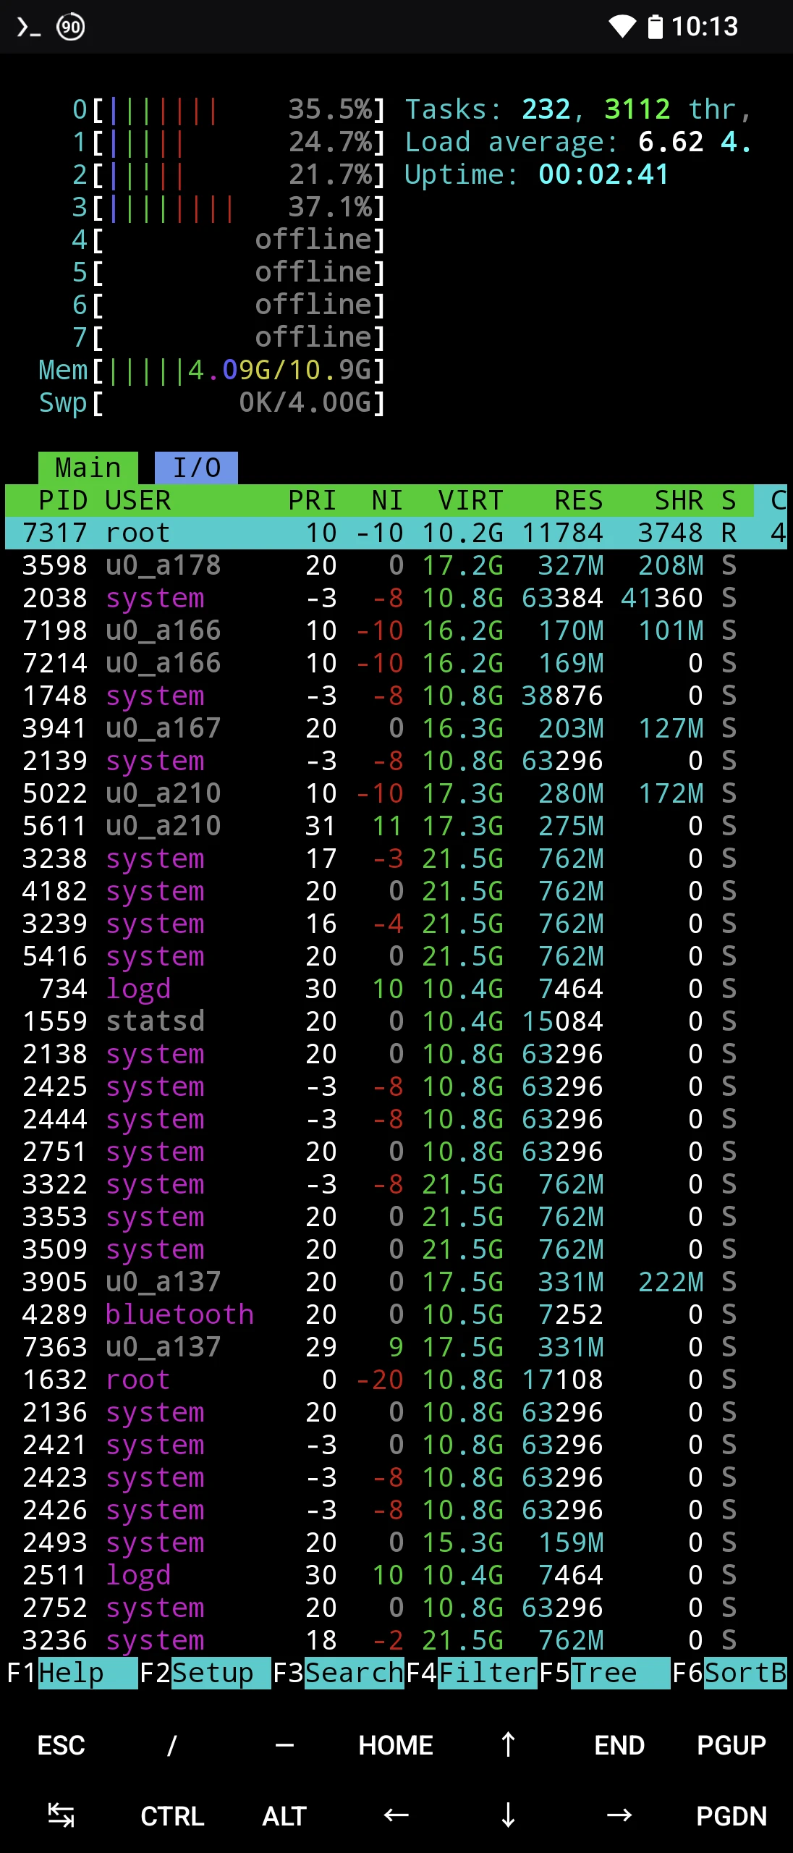Tap the down arrow key
The width and height of the screenshot is (793, 1853).
point(508,1815)
